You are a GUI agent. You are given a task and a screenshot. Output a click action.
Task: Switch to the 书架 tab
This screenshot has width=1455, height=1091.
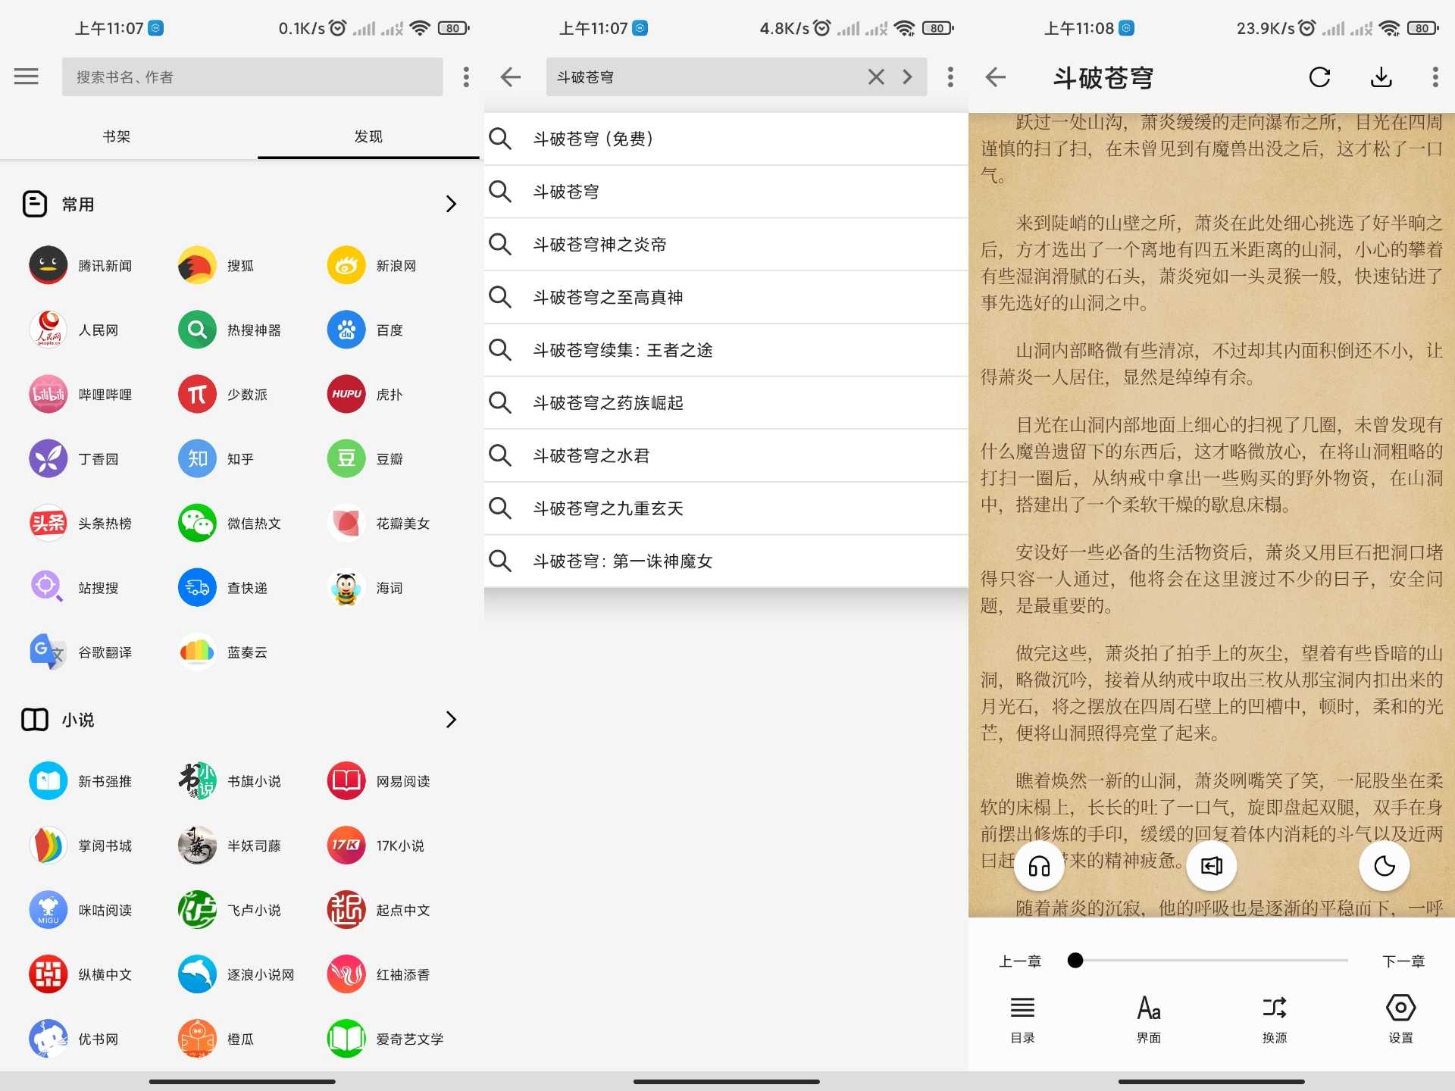pyautogui.click(x=117, y=136)
